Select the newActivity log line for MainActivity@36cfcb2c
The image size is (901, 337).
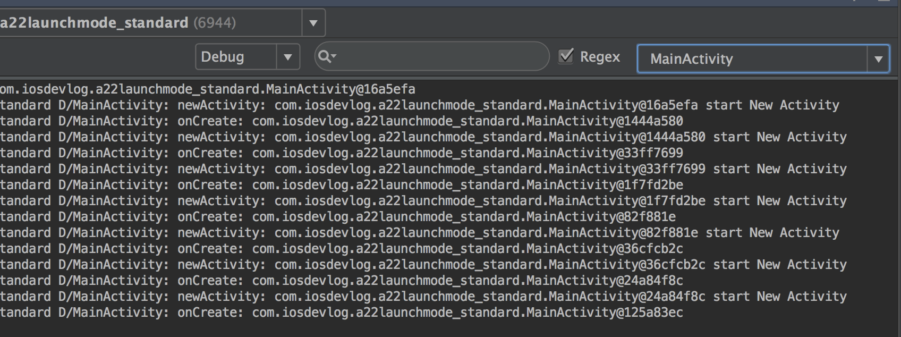point(423,264)
